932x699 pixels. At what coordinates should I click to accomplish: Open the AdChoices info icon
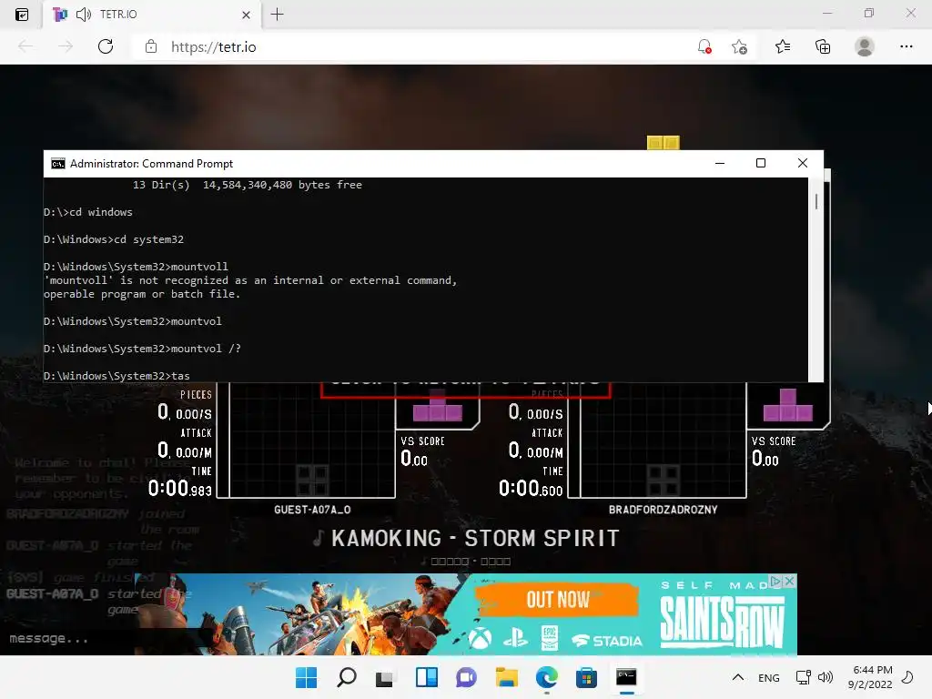776,581
